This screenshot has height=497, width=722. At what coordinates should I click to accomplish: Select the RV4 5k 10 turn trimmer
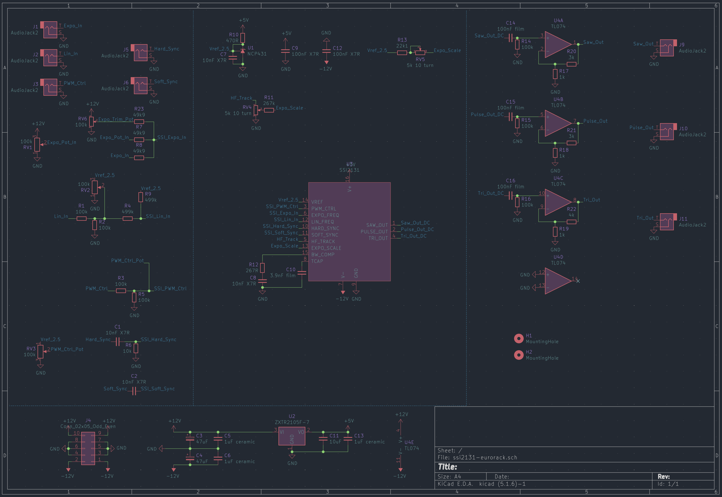coord(256,110)
